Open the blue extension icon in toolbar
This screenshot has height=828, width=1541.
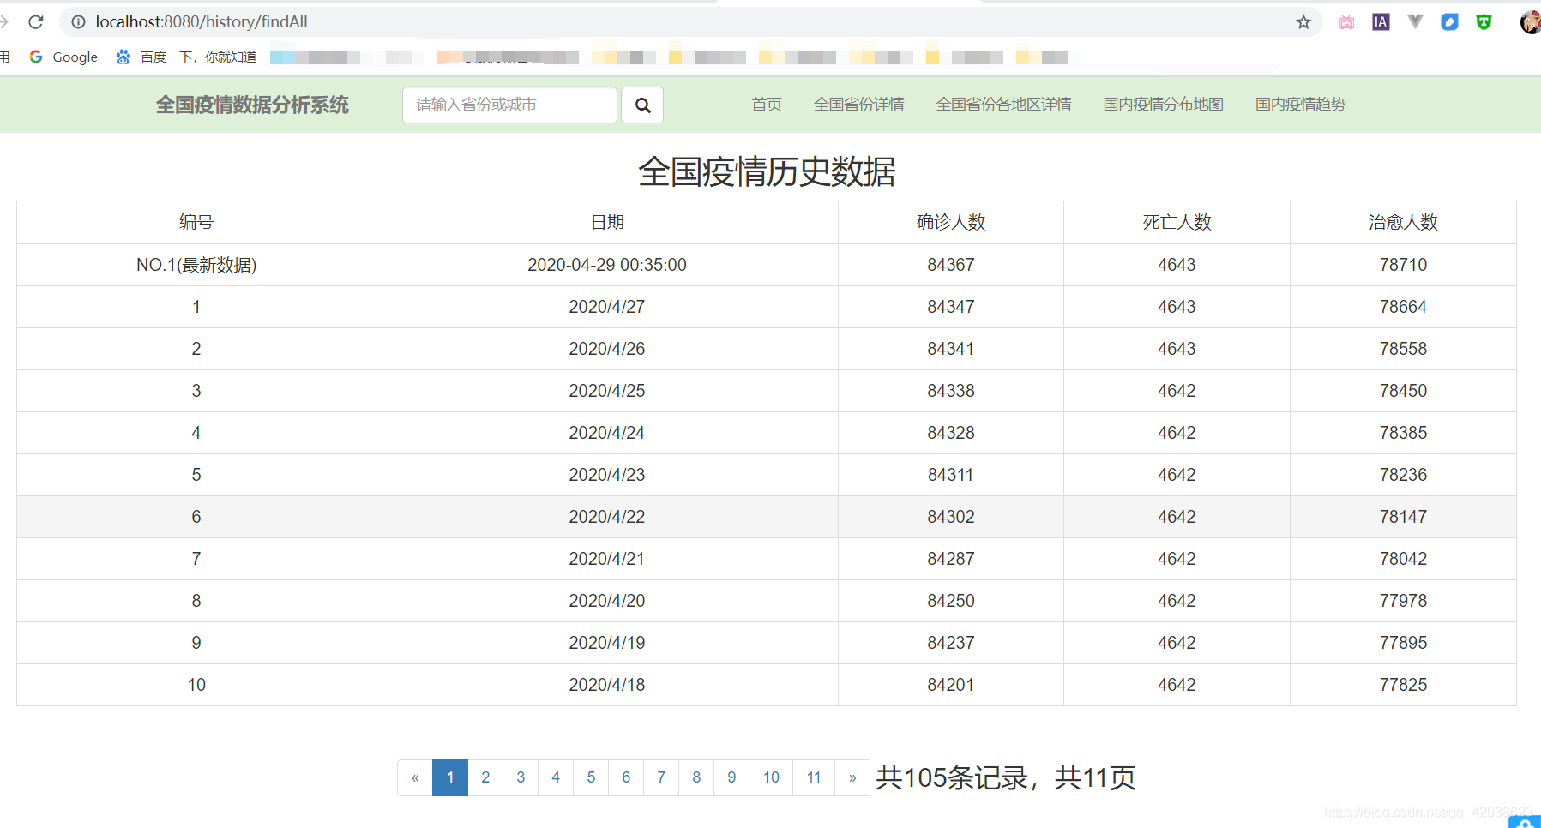[x=1449, y=22]
